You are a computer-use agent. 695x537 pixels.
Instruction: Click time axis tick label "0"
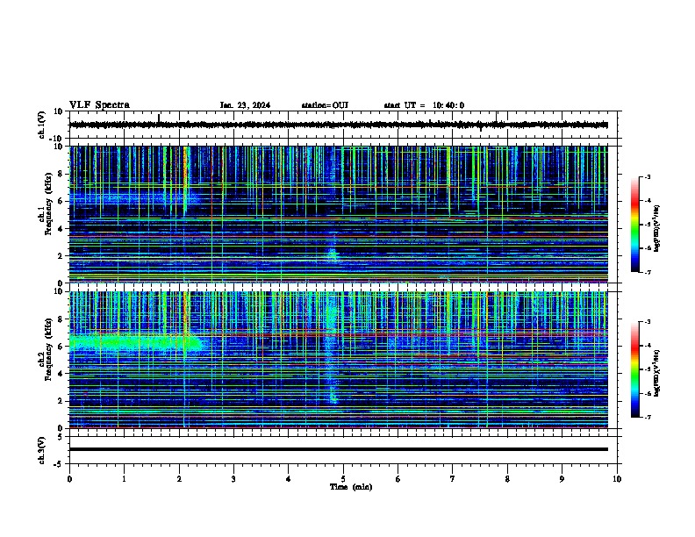coord(69,479)
